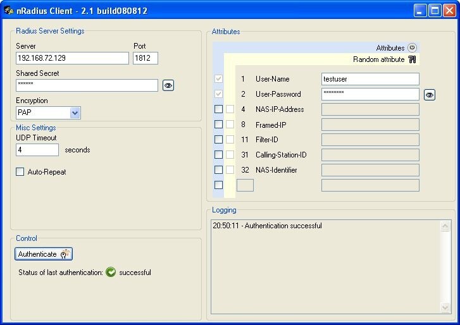Click the Random attribute icon
Image resolution: width=460 pixels, height=325 pixels.
click(412, 59)
